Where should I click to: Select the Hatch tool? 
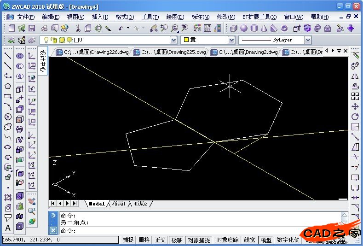pyautogui.click(x=8, y=198)
